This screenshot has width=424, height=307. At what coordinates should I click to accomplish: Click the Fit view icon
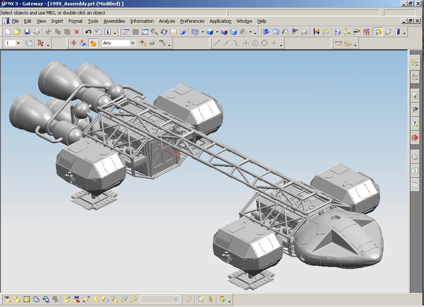click(x=126, y=32)
